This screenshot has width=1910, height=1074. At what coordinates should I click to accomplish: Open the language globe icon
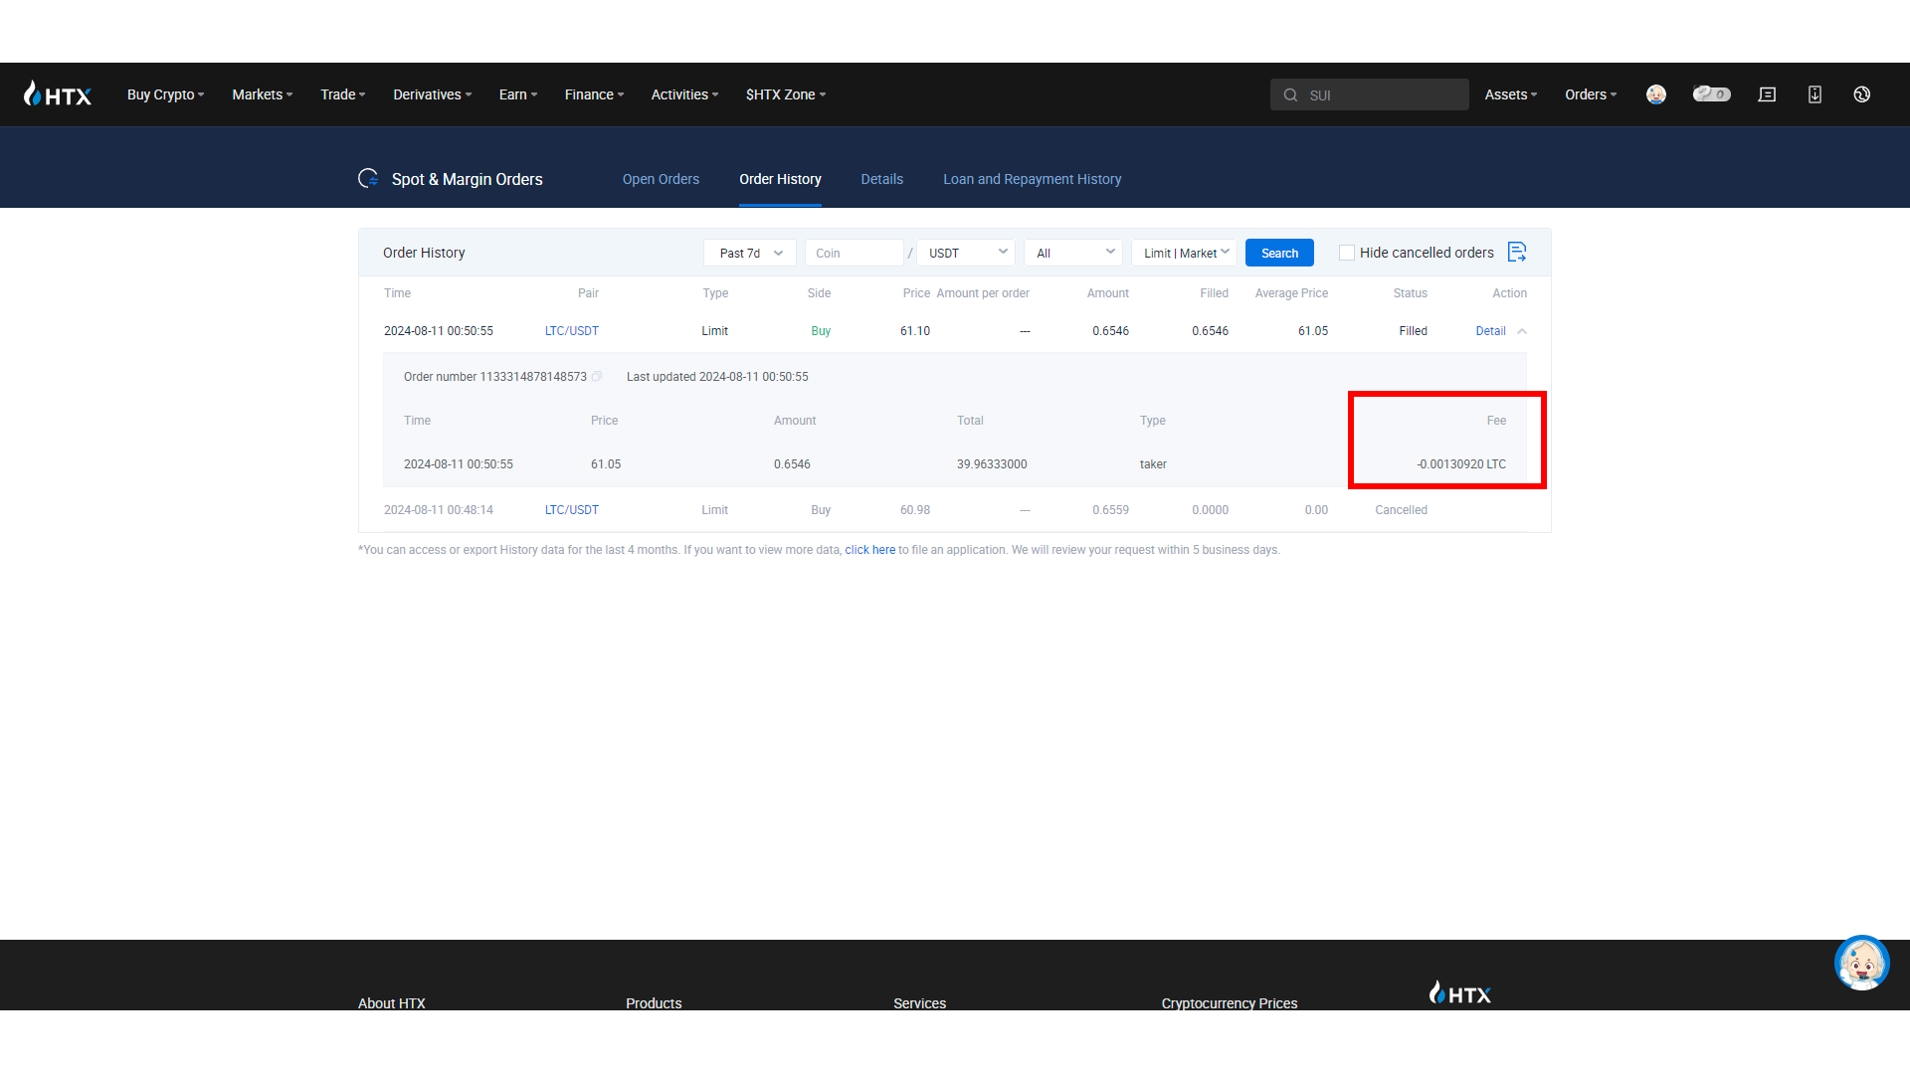(x=1862, y=94)
